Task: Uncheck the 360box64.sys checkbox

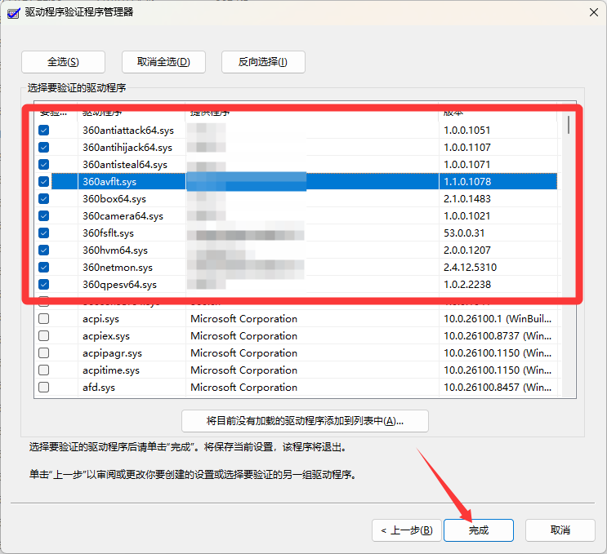Action: tap(44, 199)
